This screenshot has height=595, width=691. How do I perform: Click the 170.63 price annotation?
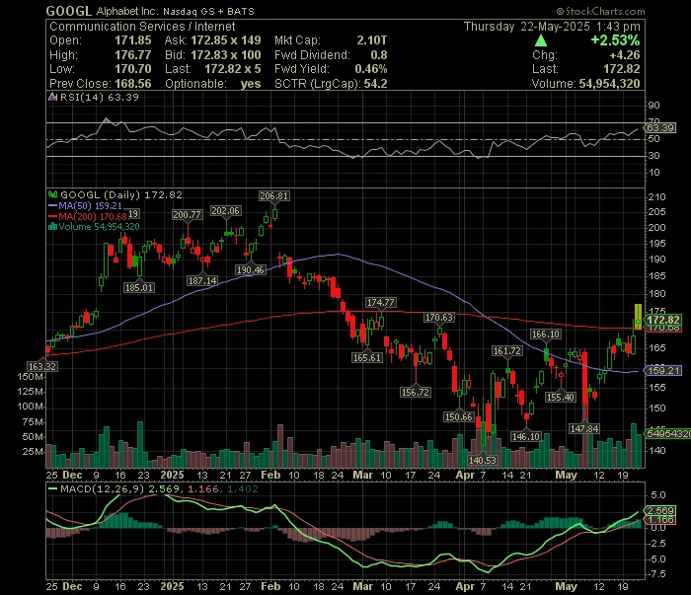click(439, 318)
